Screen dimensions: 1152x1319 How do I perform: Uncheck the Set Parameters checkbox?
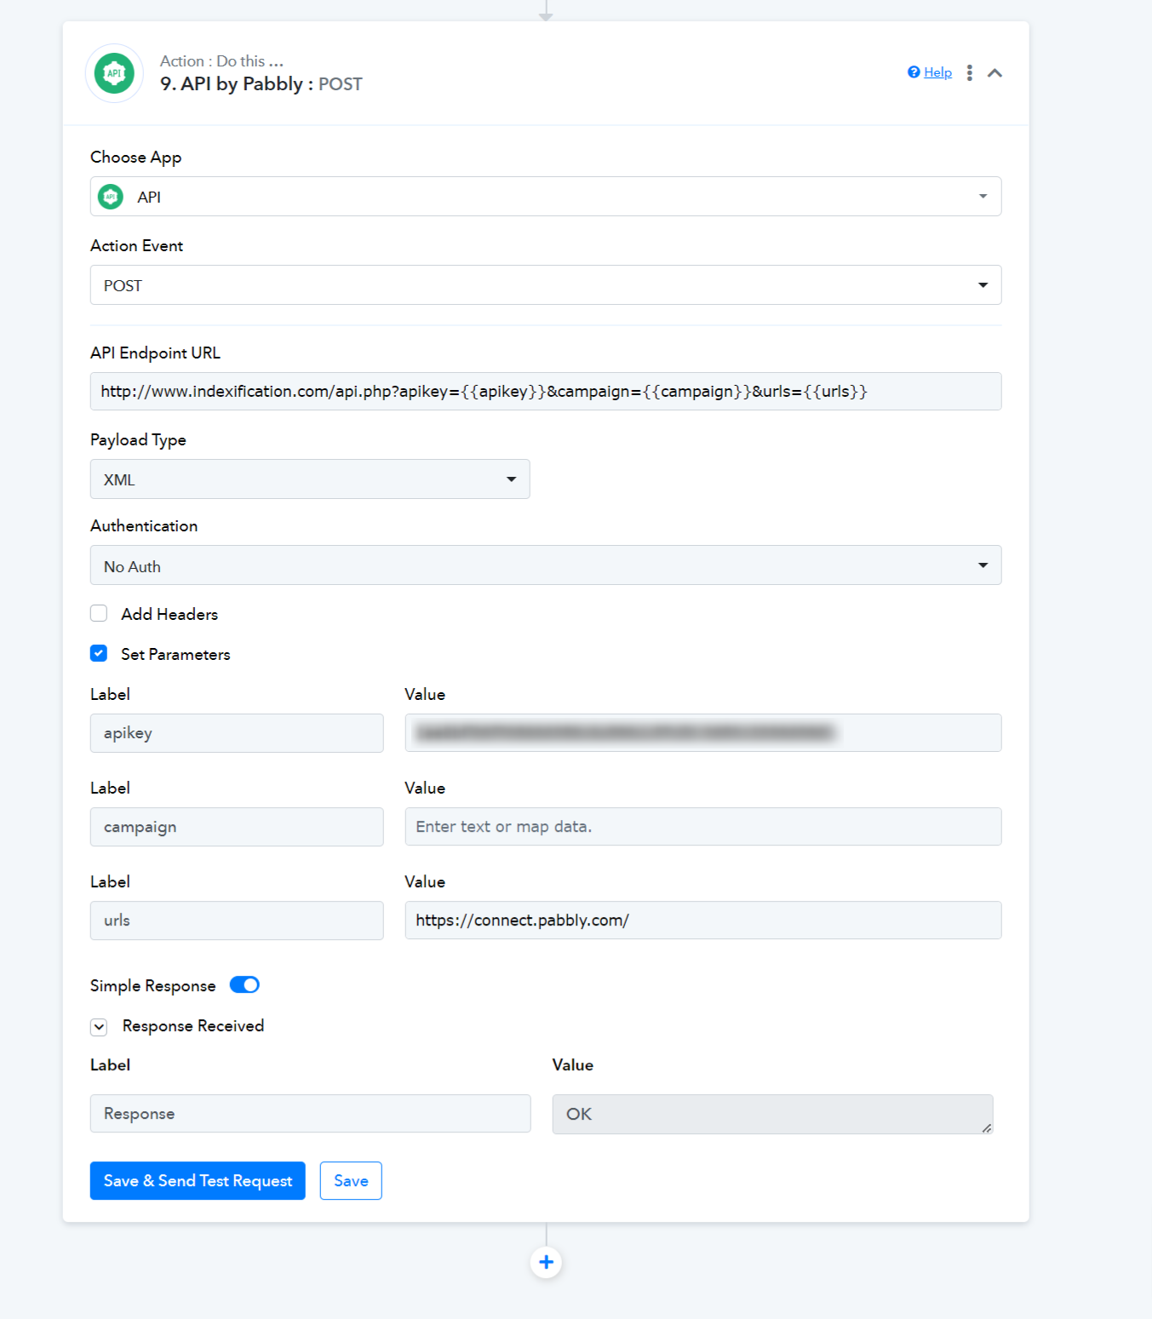(x=99, y=654)
